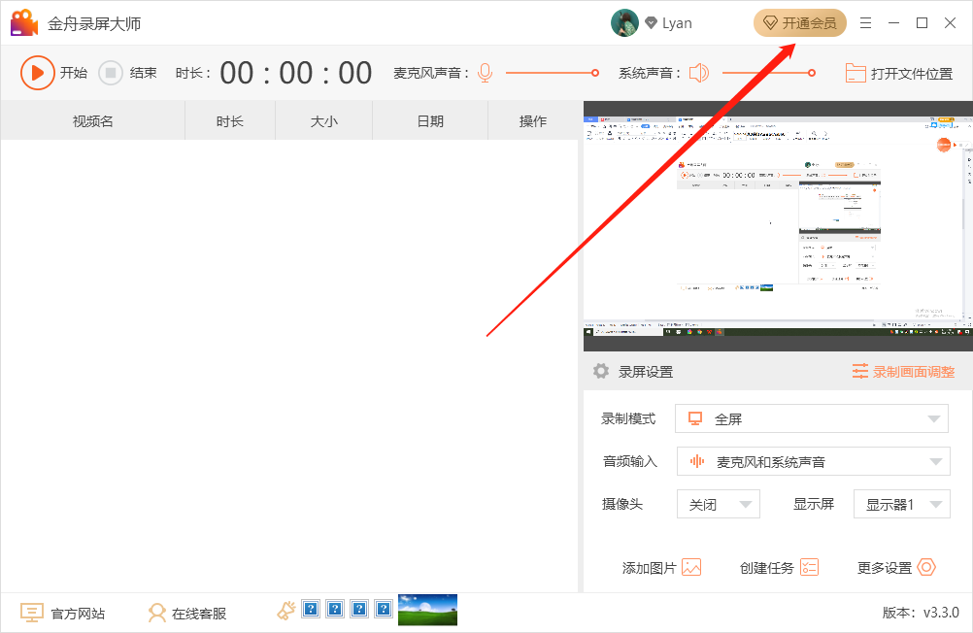973x633 pixels.
Task: Click the 录制画面调整 sliders icon
Action: [860, 371]
